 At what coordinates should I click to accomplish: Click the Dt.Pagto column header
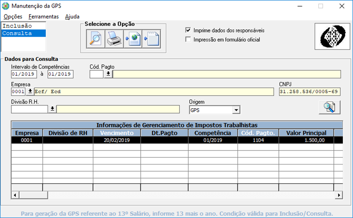[164, 133]
